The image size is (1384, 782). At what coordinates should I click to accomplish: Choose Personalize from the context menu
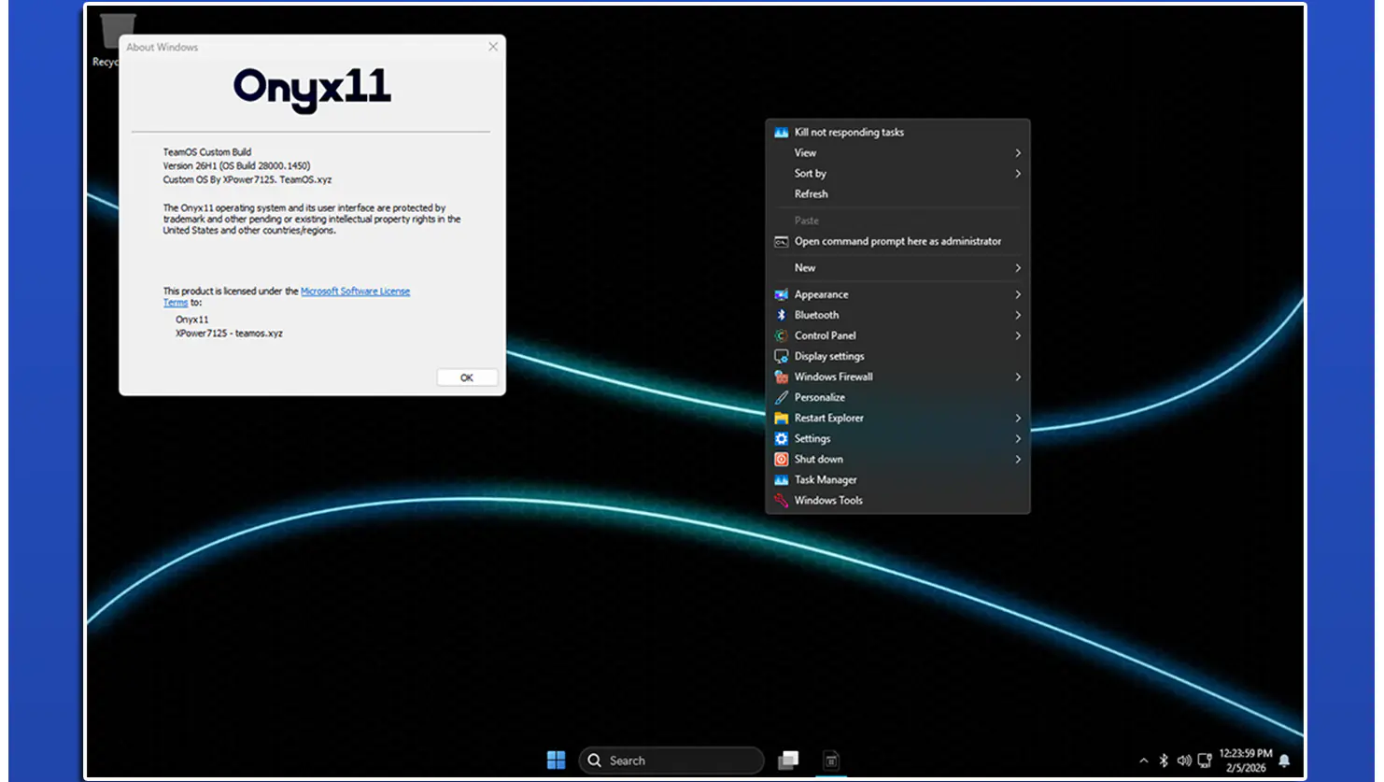(x=897, y=397)
